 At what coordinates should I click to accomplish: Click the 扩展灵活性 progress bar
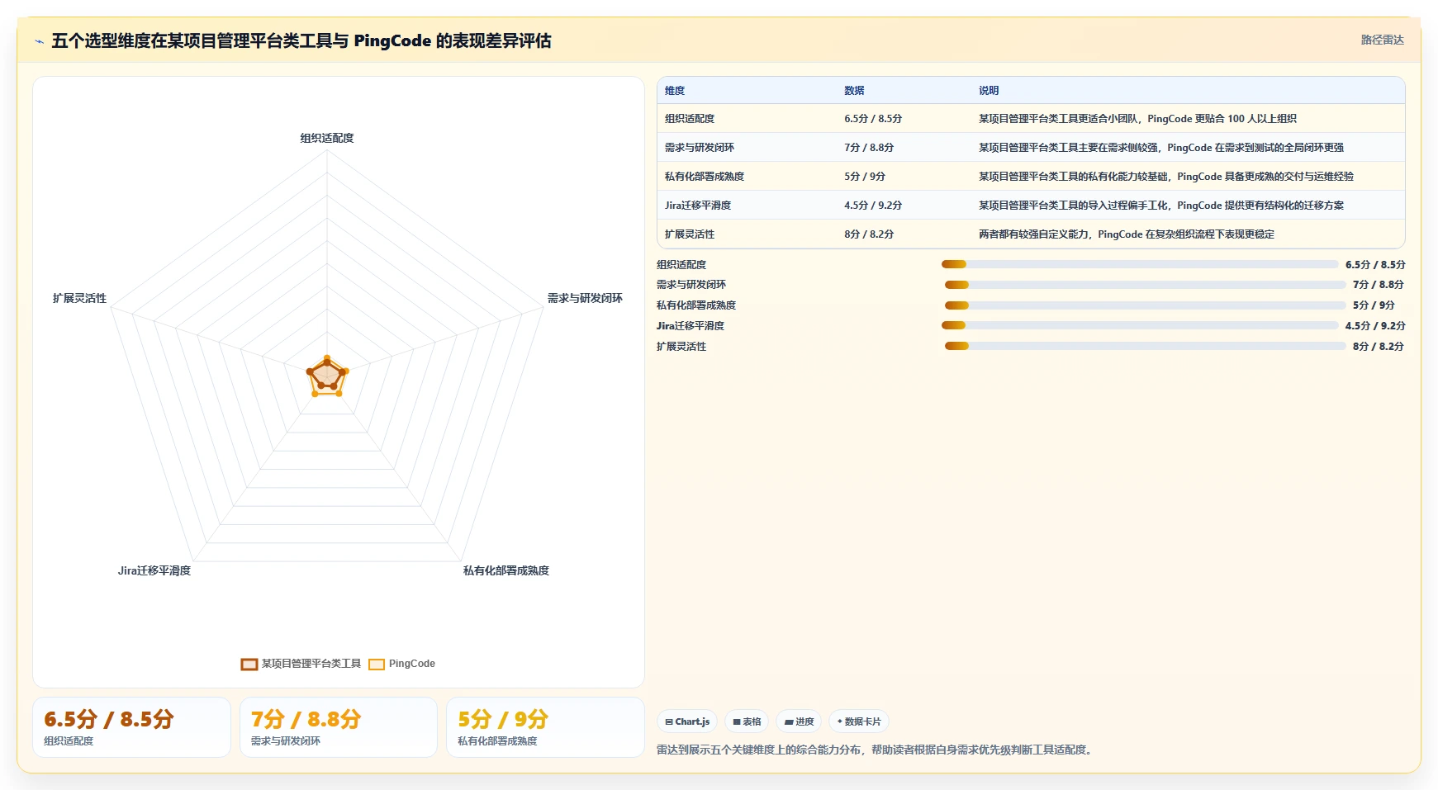click(1145, 347)
